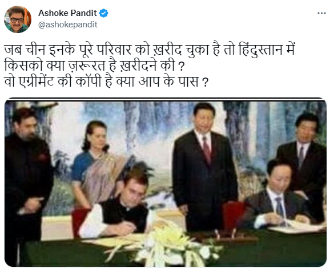This screenshot has width=334, height=272.
Task: Open the attached signing ceremony photo
Action: [x=166, y=182]
